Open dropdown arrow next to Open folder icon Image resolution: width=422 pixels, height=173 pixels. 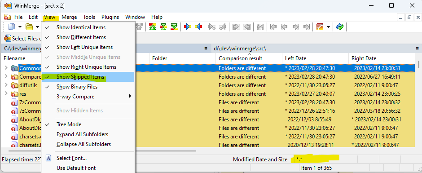(x=37, y=27)
